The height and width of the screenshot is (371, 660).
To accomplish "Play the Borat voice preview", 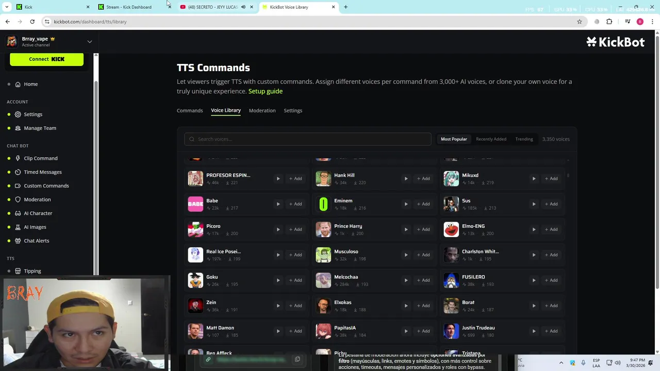I will (x=534, y=306).
